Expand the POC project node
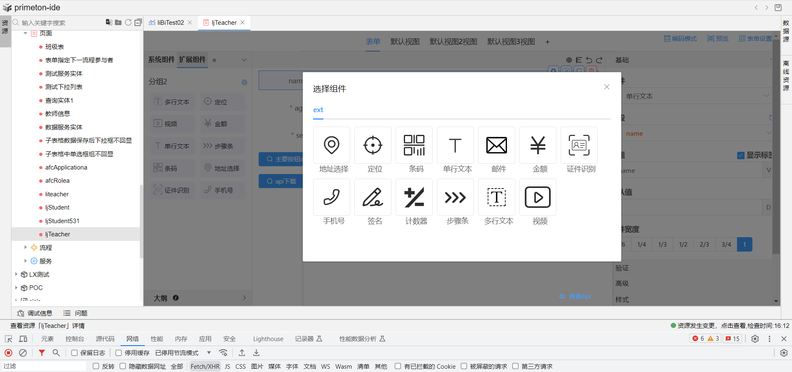The width and height of the screenshot is (792, 372). point(16,287)
